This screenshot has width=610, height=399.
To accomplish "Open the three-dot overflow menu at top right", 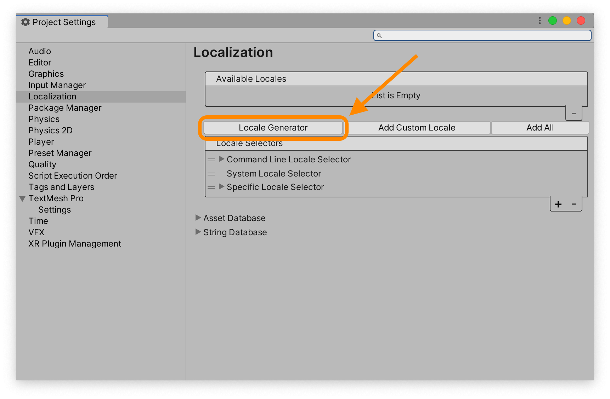I will [x=540, y=21].
